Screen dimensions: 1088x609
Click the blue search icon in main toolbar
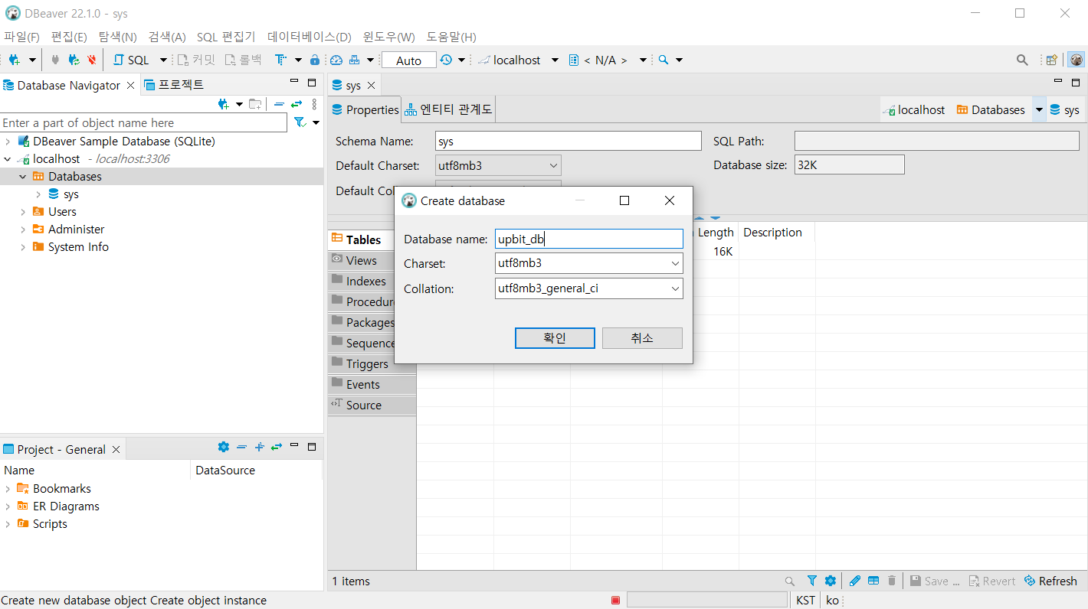664,60
